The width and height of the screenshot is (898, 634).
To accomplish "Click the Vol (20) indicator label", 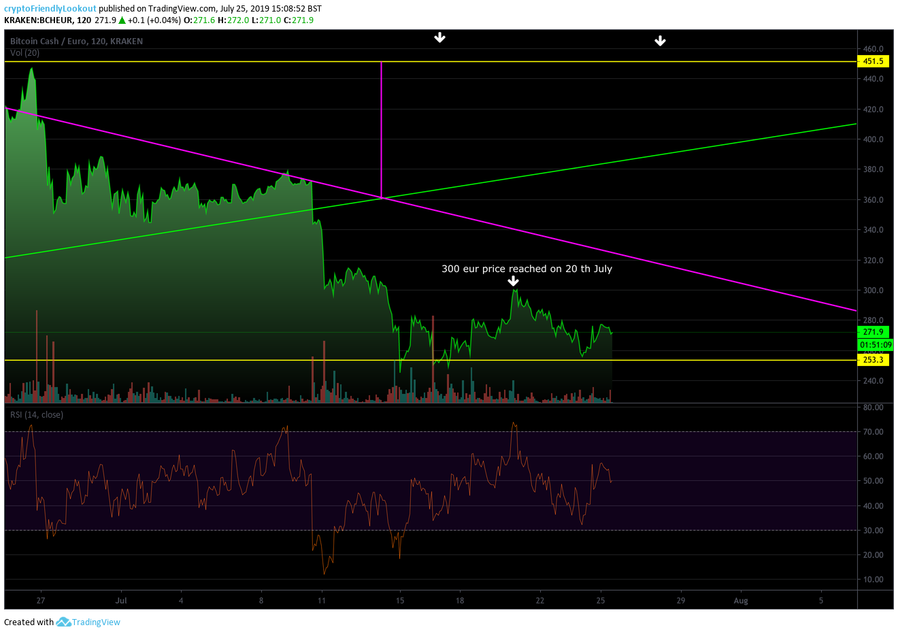I will 24,52.
